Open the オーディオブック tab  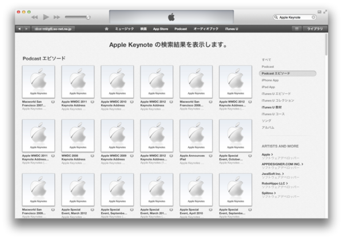point(206,29)
